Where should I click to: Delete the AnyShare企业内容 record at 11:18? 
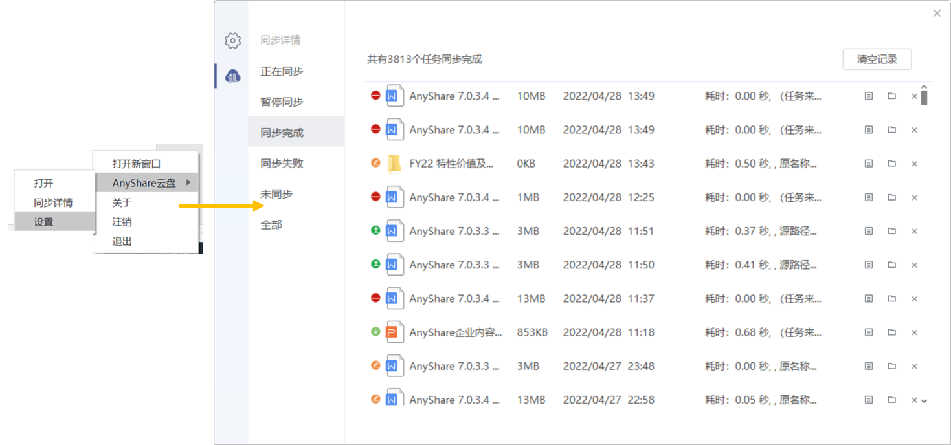pyautogui.click(x=915, y=332)
